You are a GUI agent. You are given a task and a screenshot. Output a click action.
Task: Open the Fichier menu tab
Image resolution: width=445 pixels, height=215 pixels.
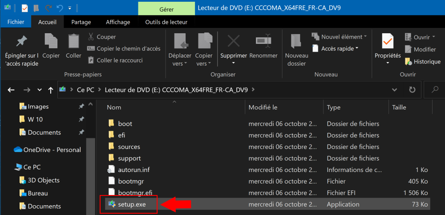click(x=16, y=22)
